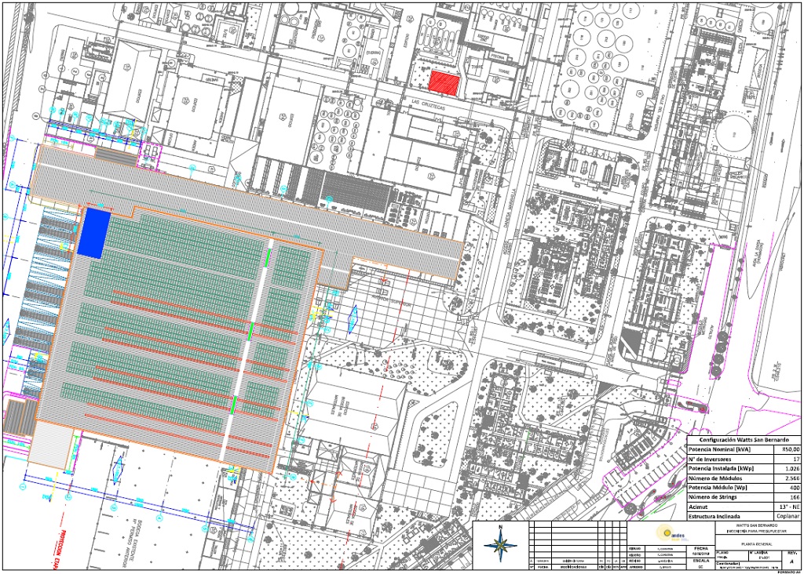Select the red hatched building rectangle
Image resolution: width=804 pixels, height=574 pixels.
[x=444, y=82]
